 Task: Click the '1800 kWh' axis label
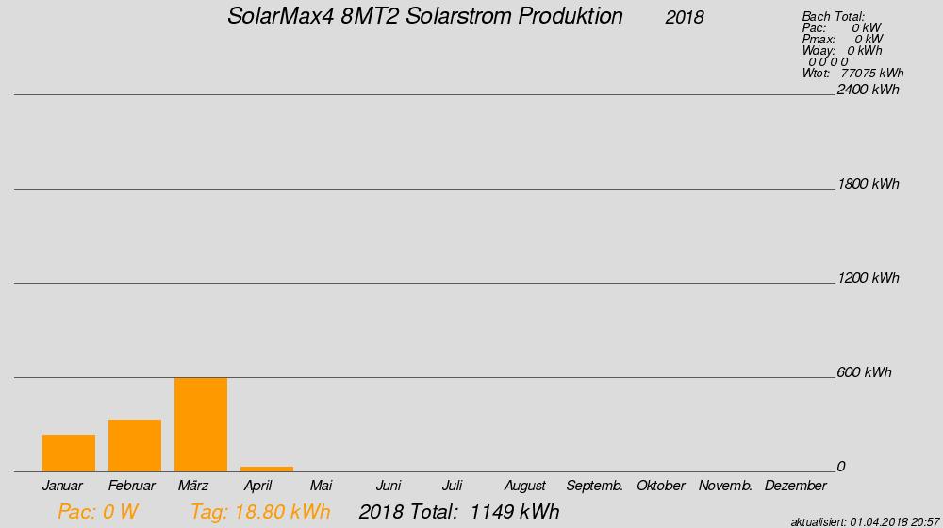pyautogui.click(x=868, y=184)
